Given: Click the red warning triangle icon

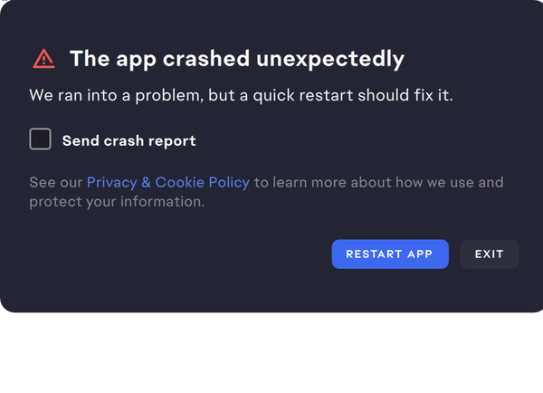Looking at the screenshot, I should (x=43, y=59).
